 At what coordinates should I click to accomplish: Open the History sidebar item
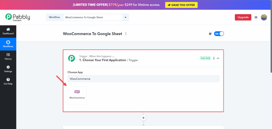tap(8, 57)
